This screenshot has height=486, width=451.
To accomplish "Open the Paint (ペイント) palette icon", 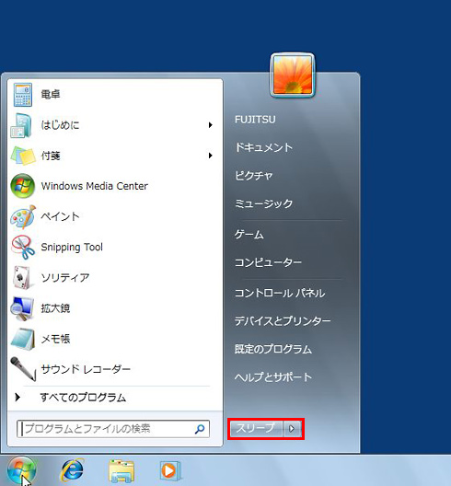I will (x=23, y=216).
